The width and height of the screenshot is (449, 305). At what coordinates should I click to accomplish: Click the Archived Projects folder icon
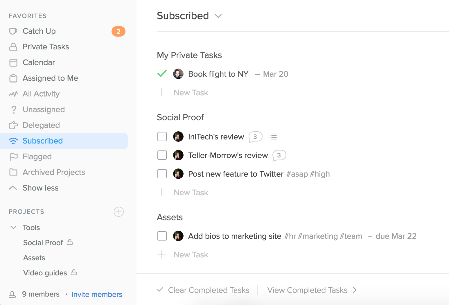coord(13,172)
